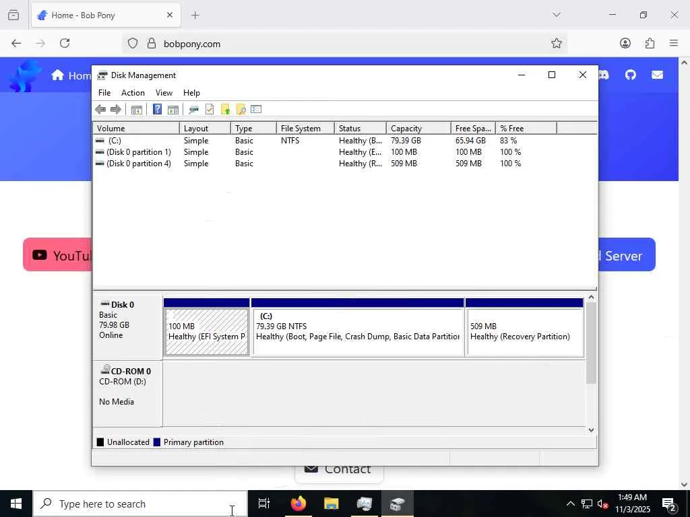Open the Action menu
This screenshot has width=690, height=517.
click(x=133, y=93)
